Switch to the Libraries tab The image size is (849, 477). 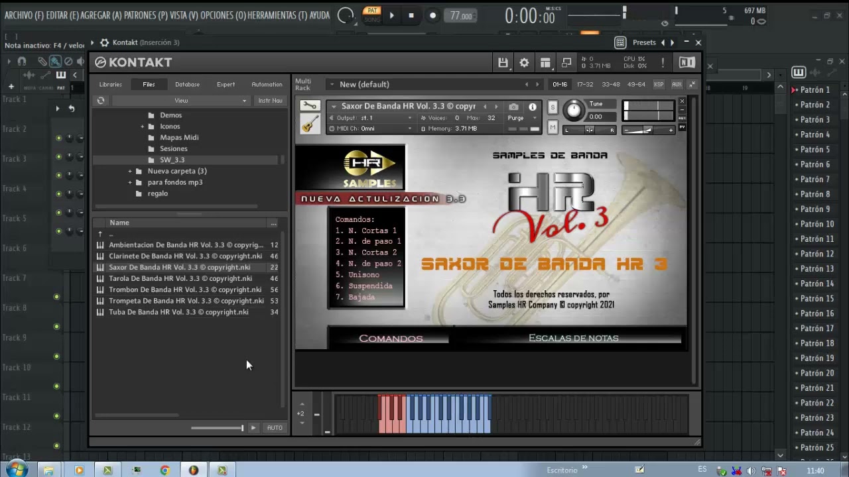click(x=111, y=84)
